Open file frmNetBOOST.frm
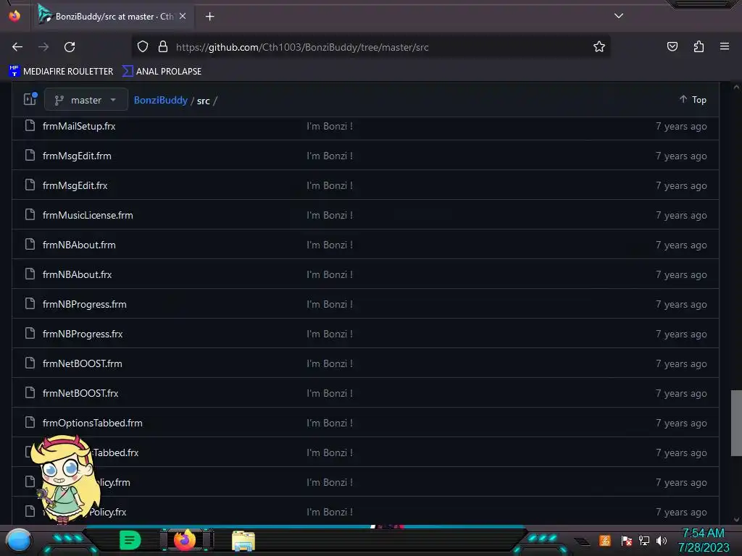The width and height of the screenshot is (742, 556). 83,363
